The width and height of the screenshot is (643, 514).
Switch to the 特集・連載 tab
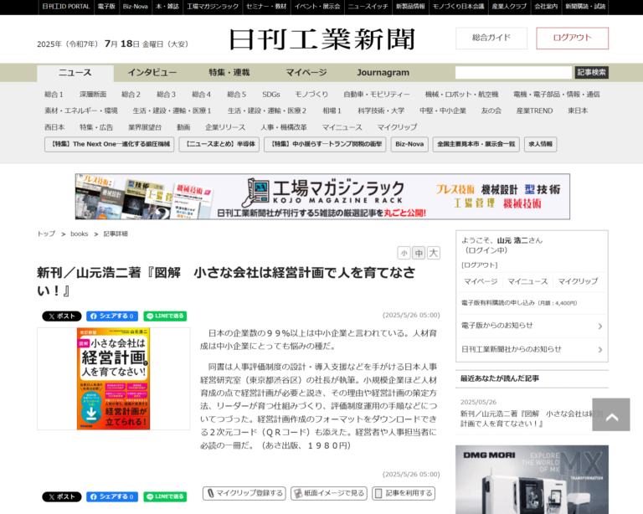229,73
